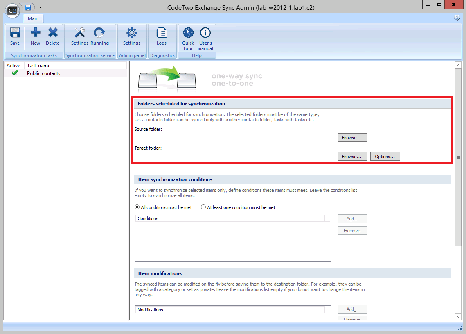Click inside the Target folder input field
The image size is (466, 334).
[232, 156]
